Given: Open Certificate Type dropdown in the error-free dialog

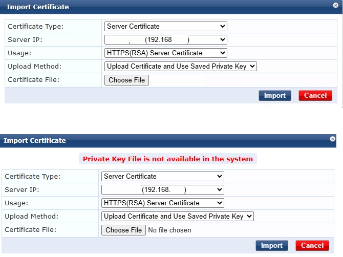Looking at the screenshot, I should pos(166,27).
